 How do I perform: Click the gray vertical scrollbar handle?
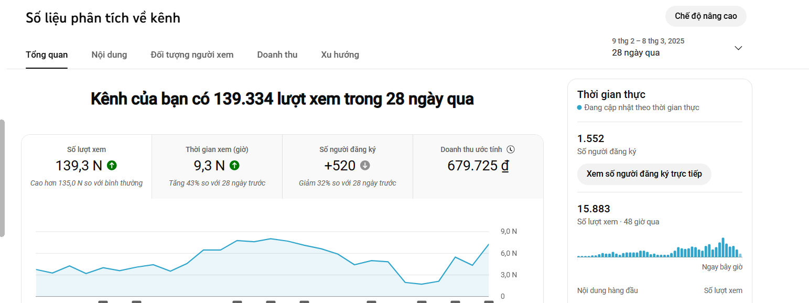(2, 178)
